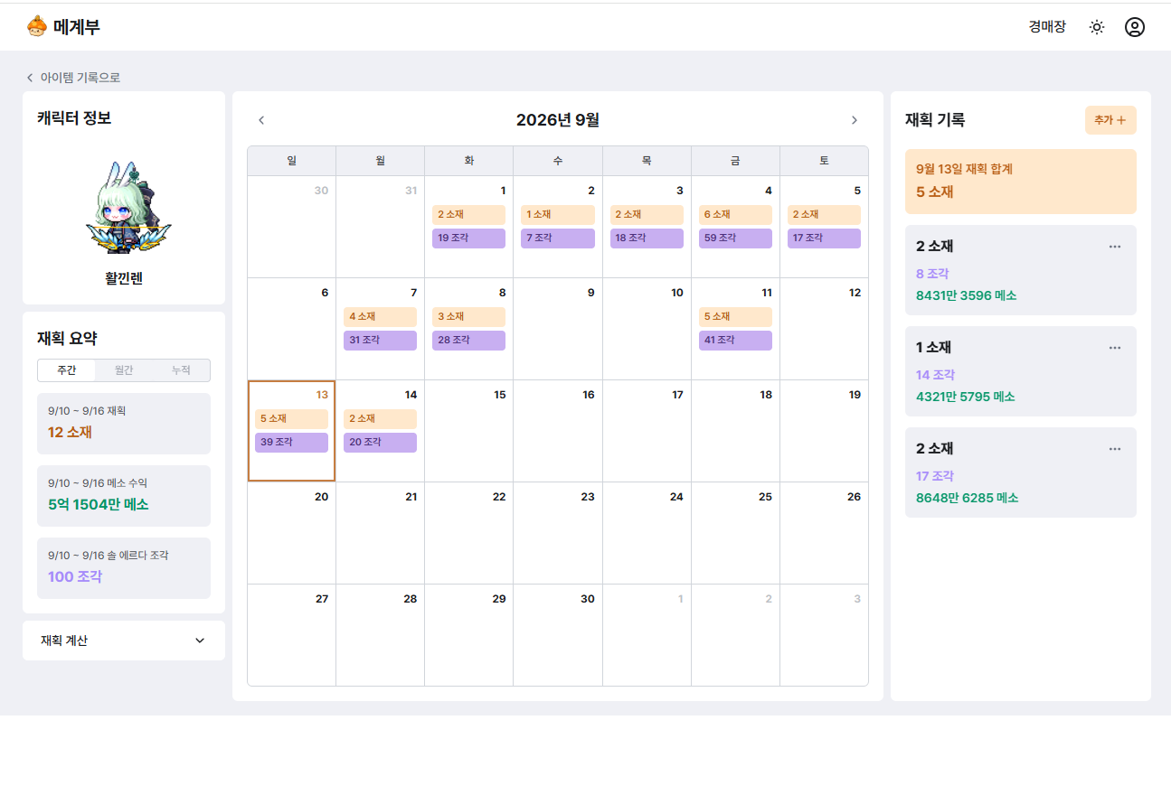Click the 1 소재 entry on September 2
The height and width of the screenshot is (795, 1171).
pyautogui.click(x=557, y=215)
